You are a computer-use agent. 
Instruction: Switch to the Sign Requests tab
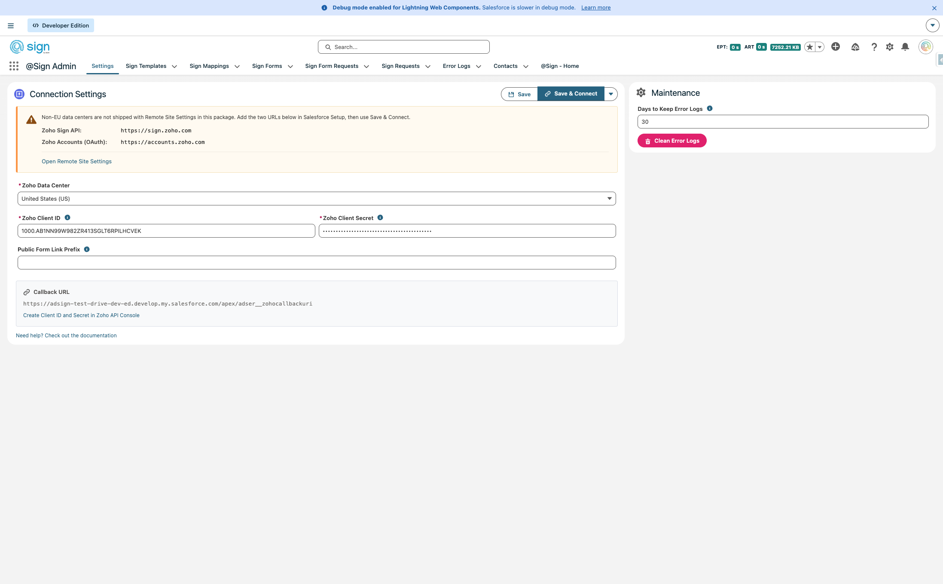[400, 66]
